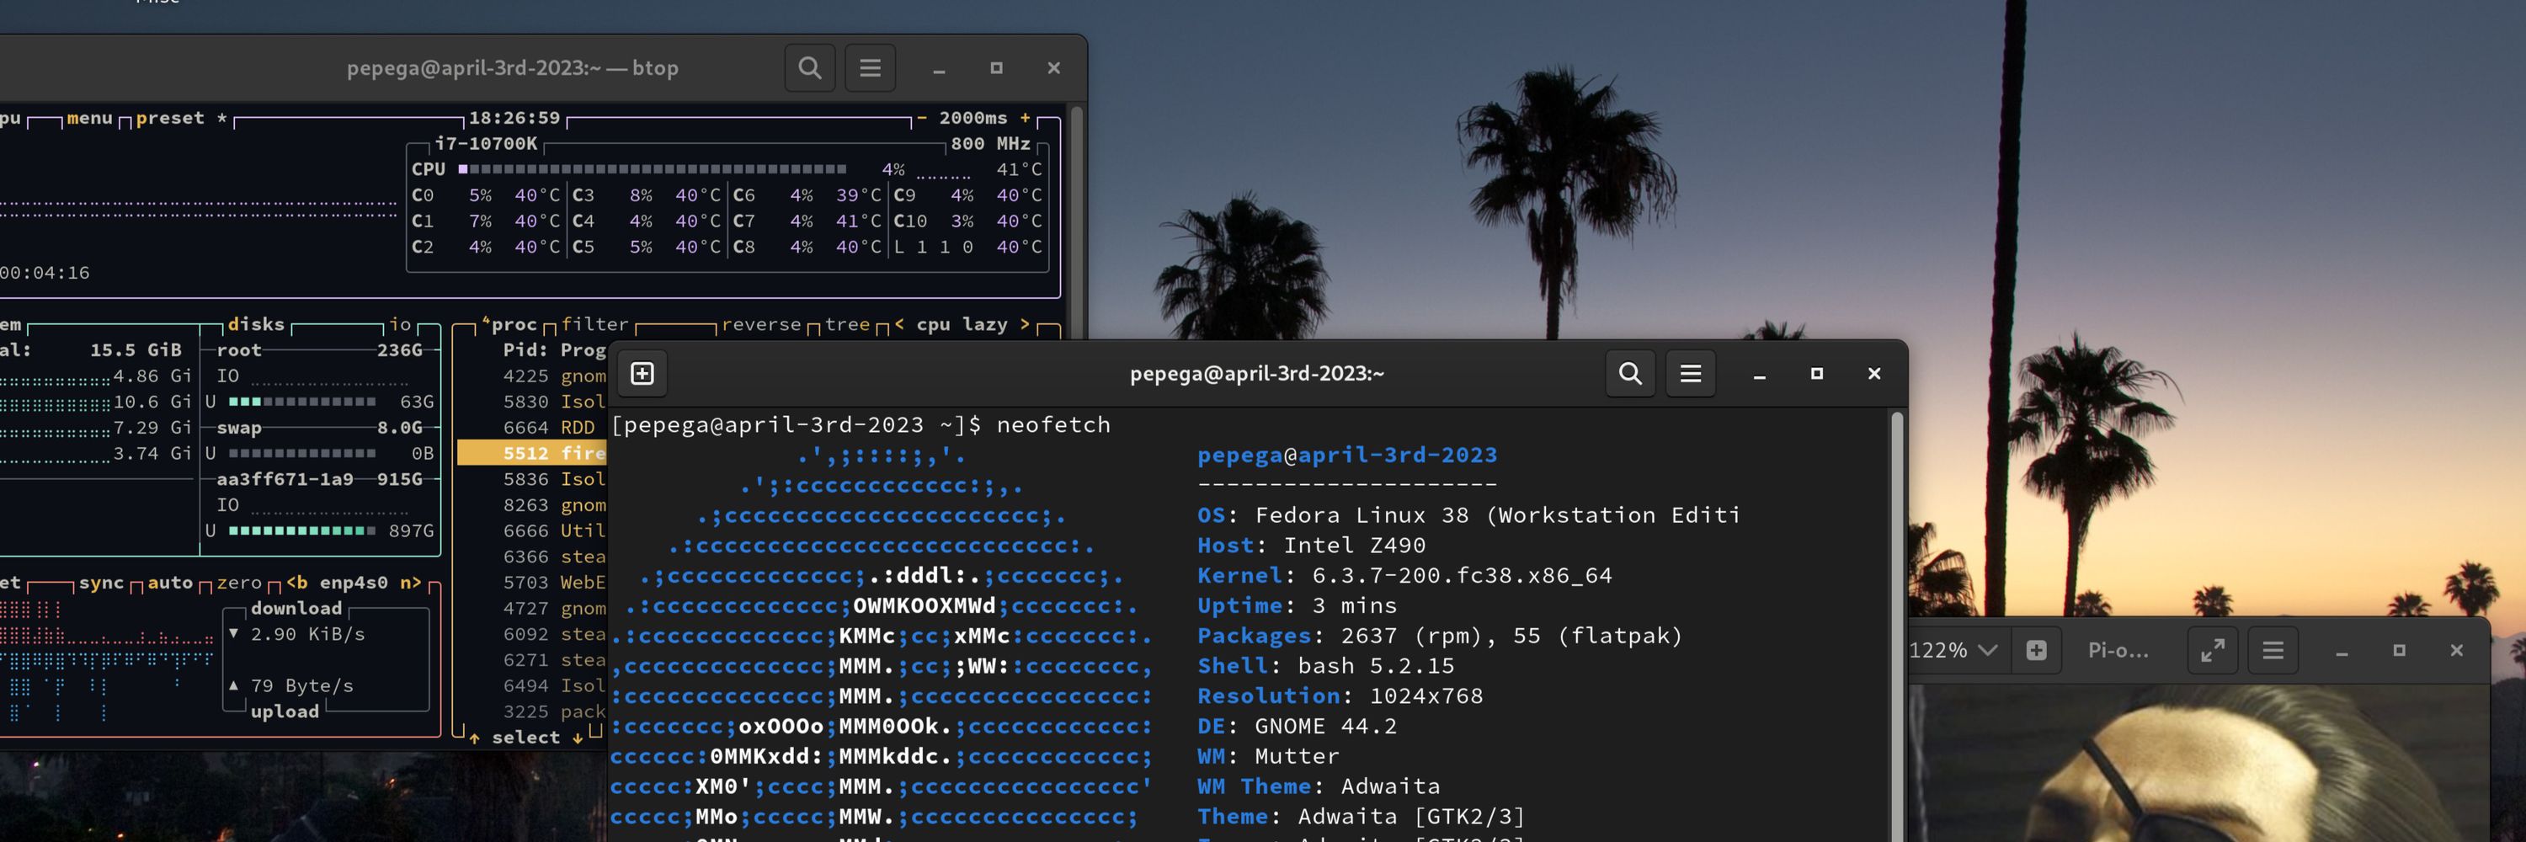The image size is (2526, 842).
Task: Click the root disk entry in btop
Action: (x=239, y=350)
